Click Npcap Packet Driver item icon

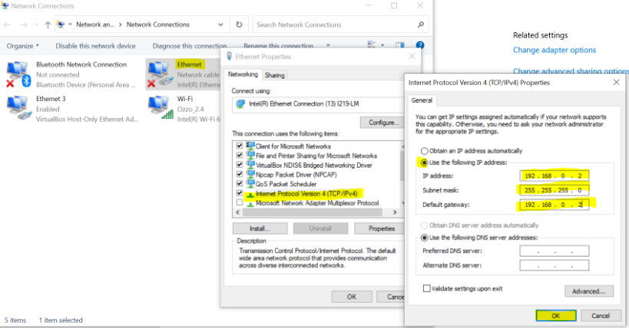point(250,174)
